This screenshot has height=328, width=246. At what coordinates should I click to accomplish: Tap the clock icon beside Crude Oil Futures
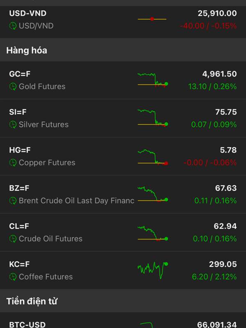[13, 239]
